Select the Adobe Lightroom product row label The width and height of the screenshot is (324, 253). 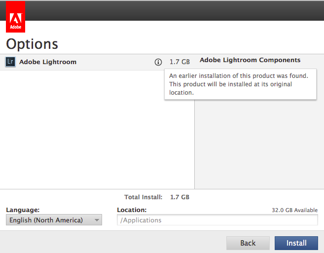click(x=48, y=62)
